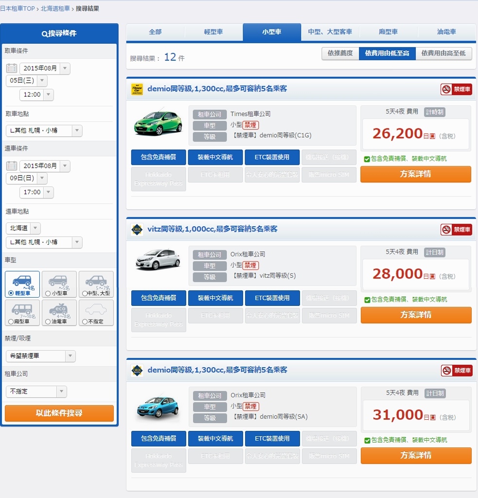
Task: Click the blue demio car thumbnail
Action: pos(158,406)
